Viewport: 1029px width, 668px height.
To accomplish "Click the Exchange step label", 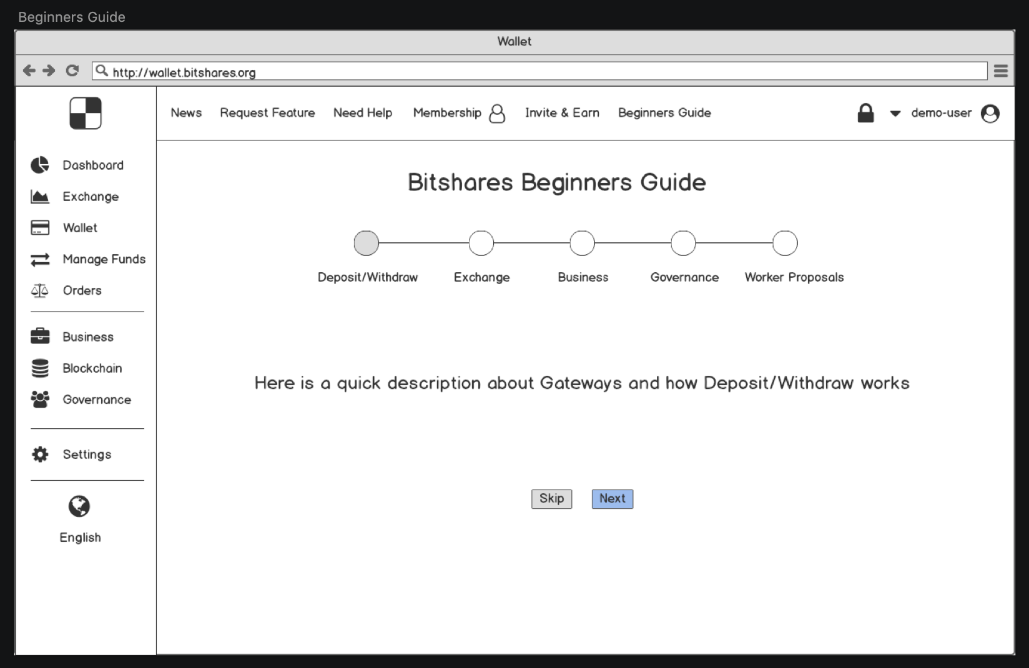I will pos(481,277).
